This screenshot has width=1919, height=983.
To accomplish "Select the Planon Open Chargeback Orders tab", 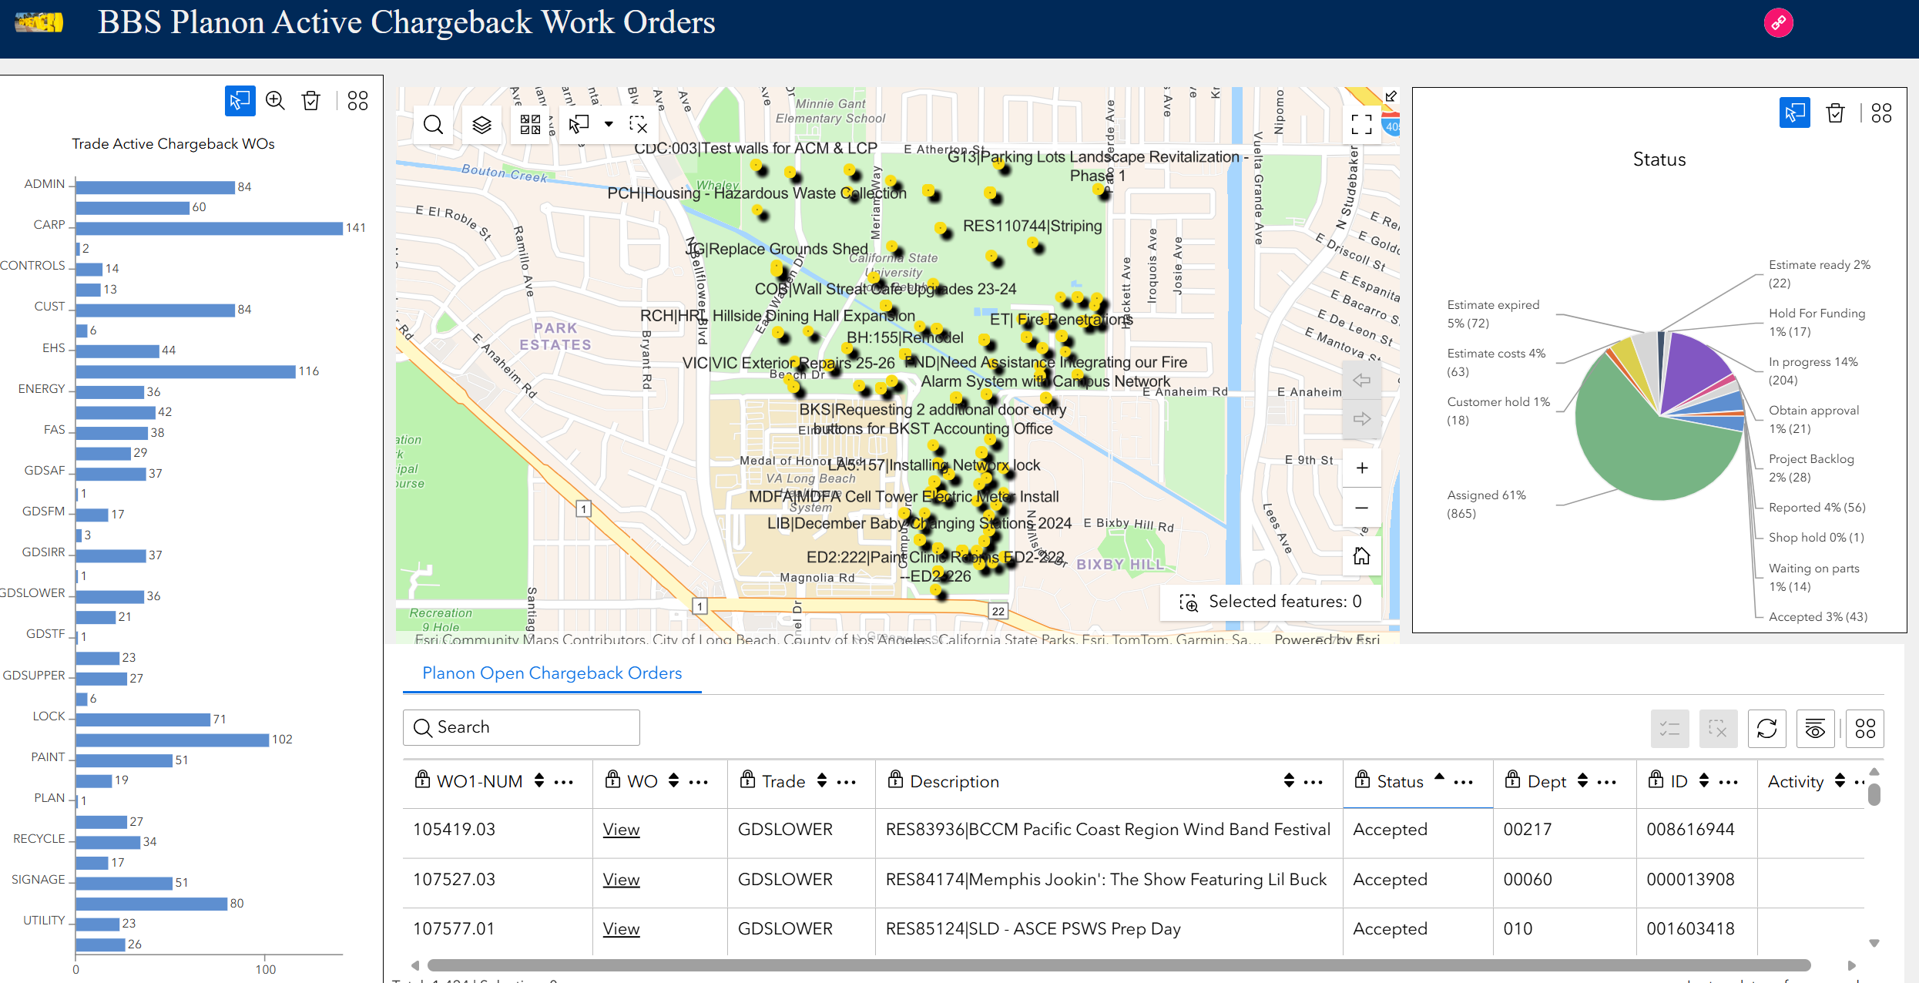I will 552,673.
